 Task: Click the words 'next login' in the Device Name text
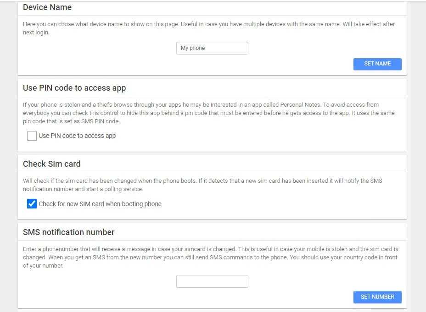click(36, 33)
